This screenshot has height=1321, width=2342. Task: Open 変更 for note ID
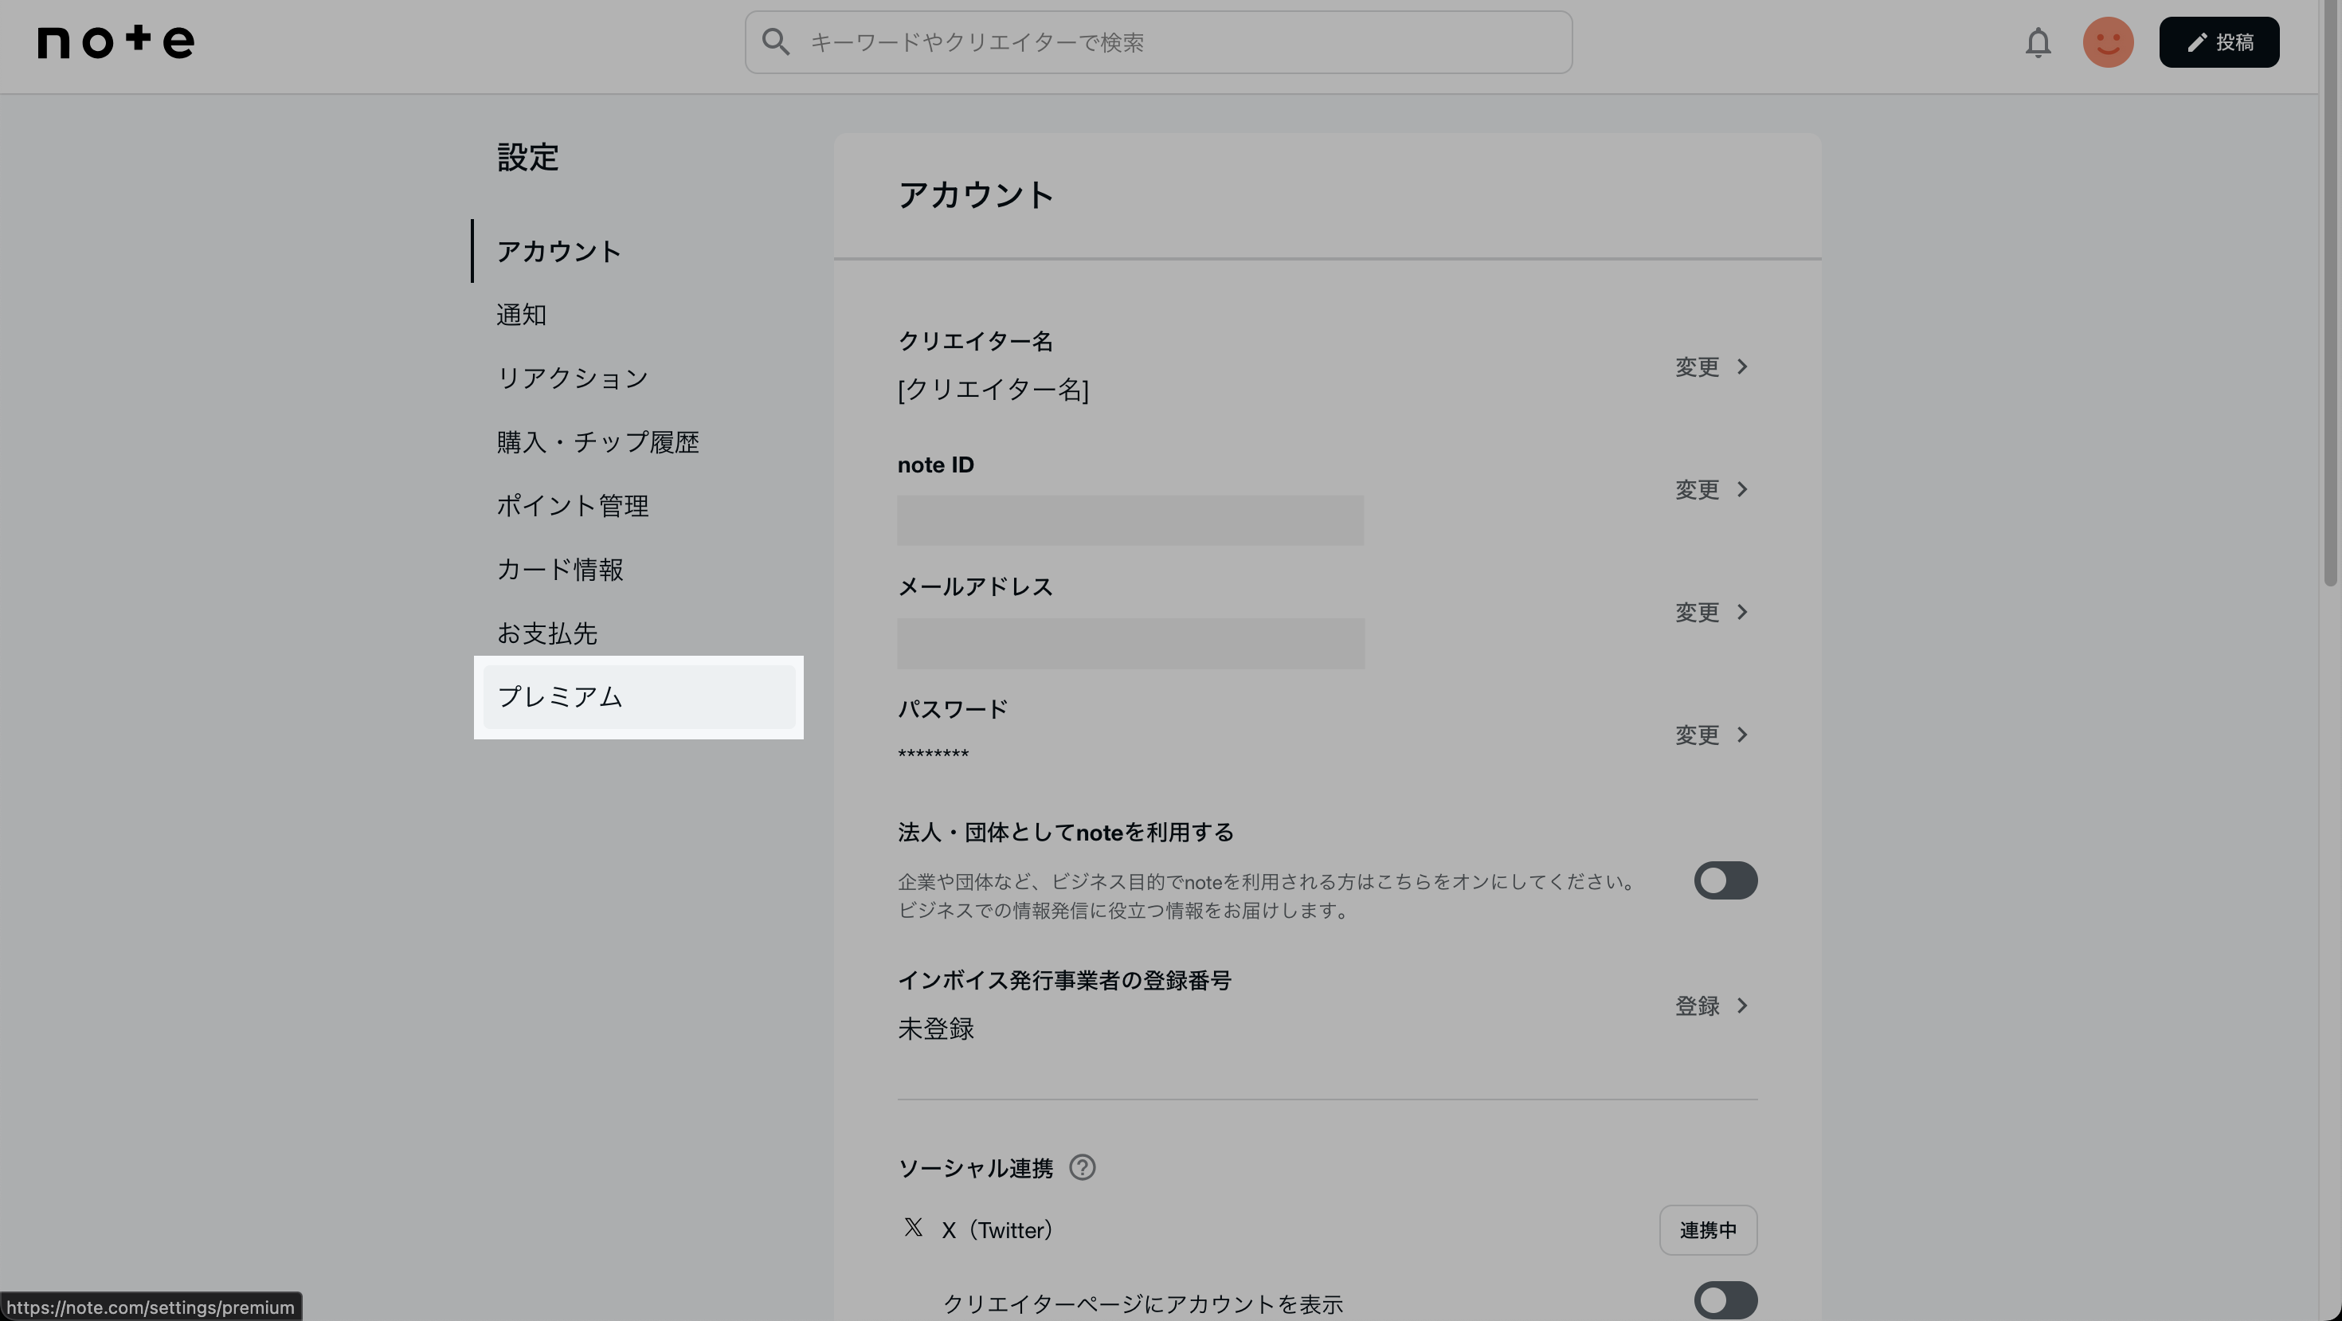pyautogui.click(x=1711, y=489)
